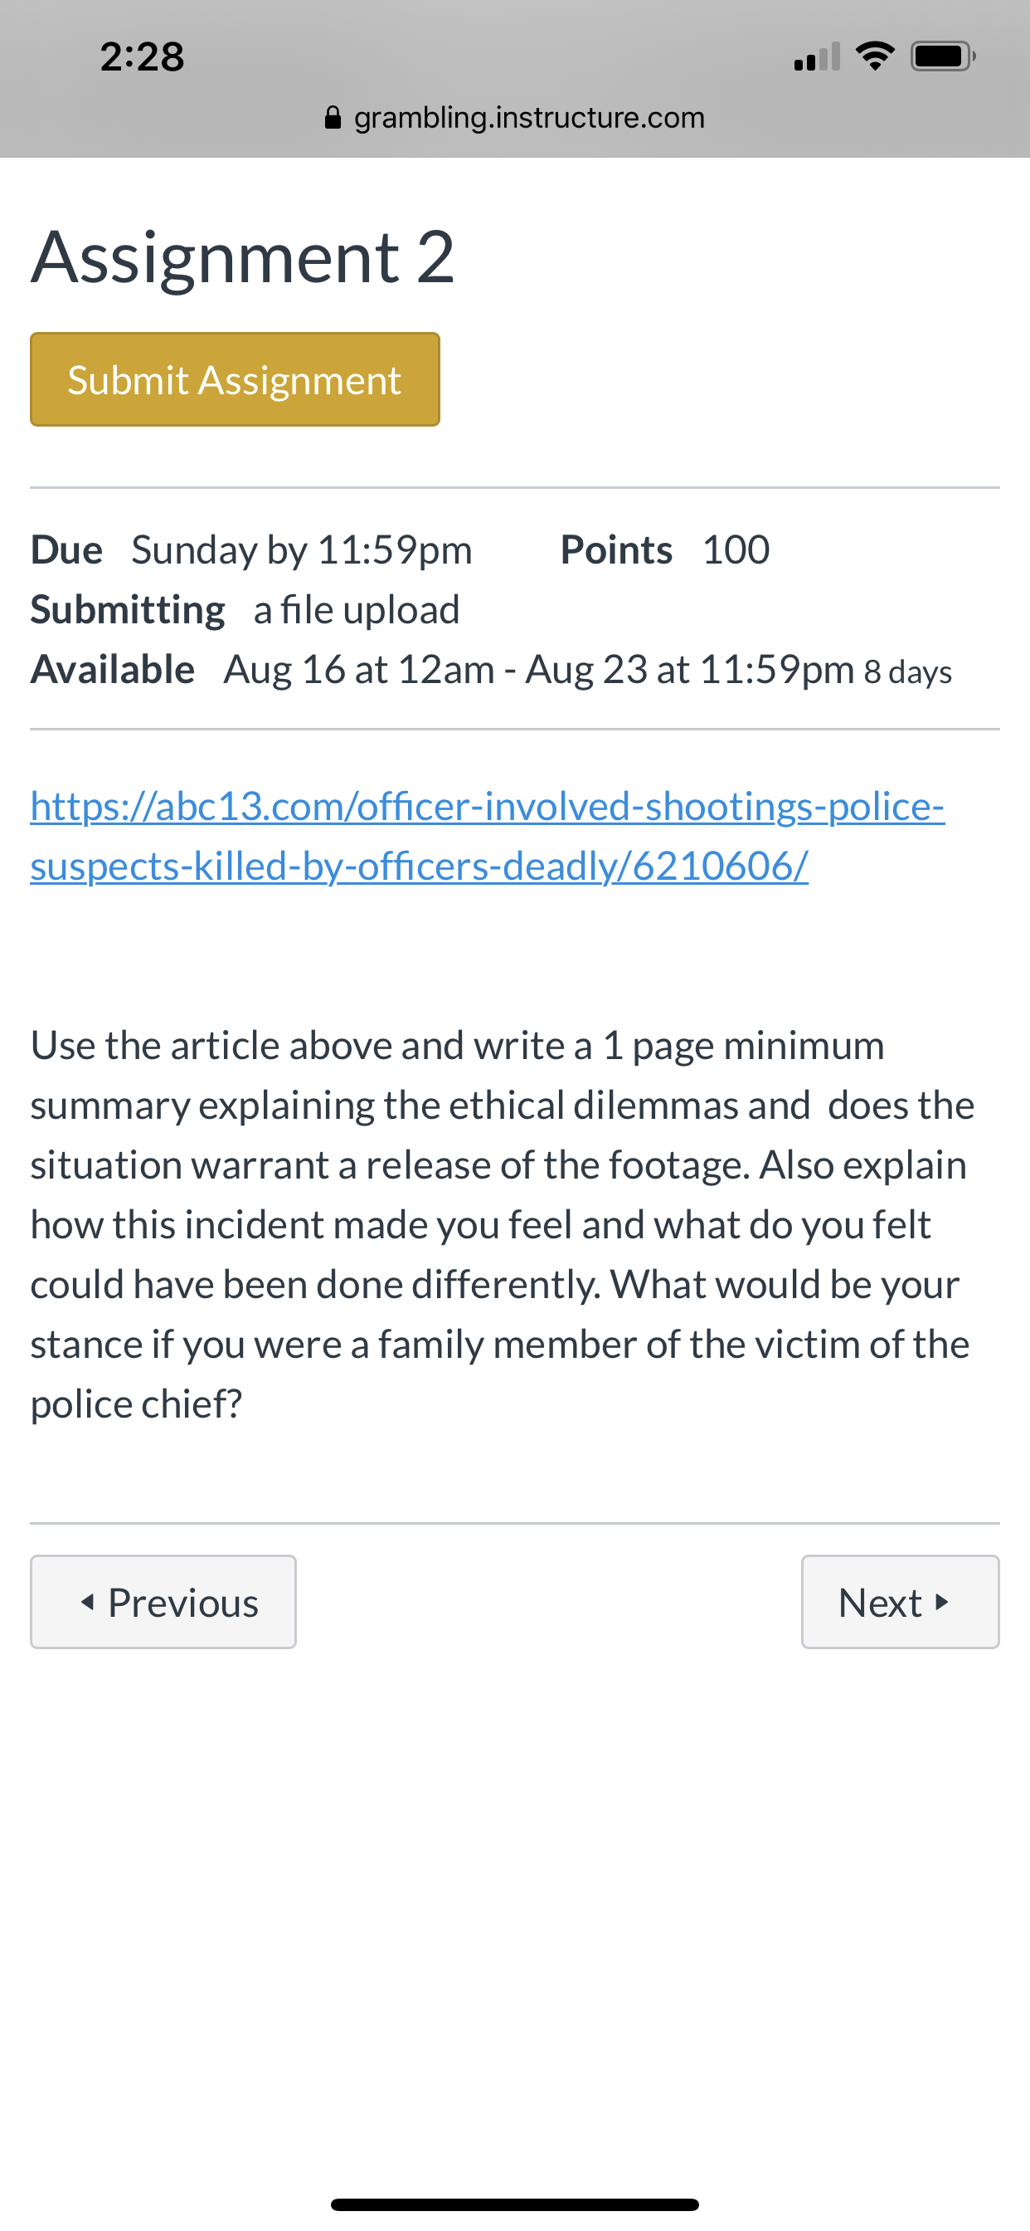This screenshot has height=2231, width=1030.
Task: Tap the Submitting a file upload text
Action: click(x=245, y=610)
